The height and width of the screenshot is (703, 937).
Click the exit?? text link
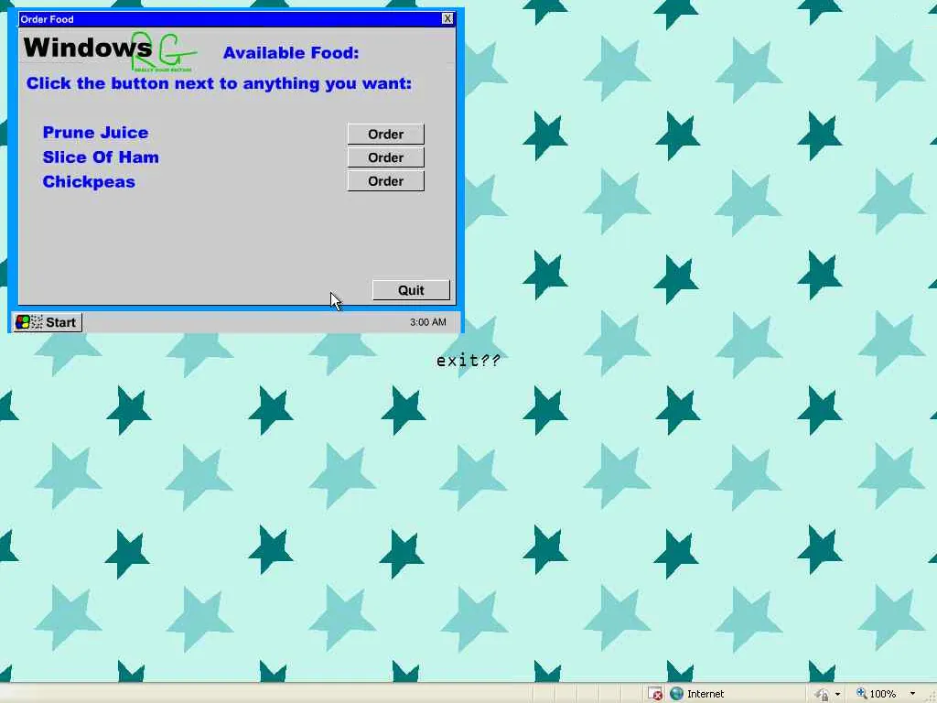[468, 361]
